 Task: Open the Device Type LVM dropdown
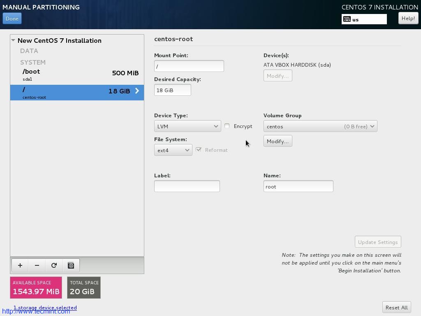187,126
